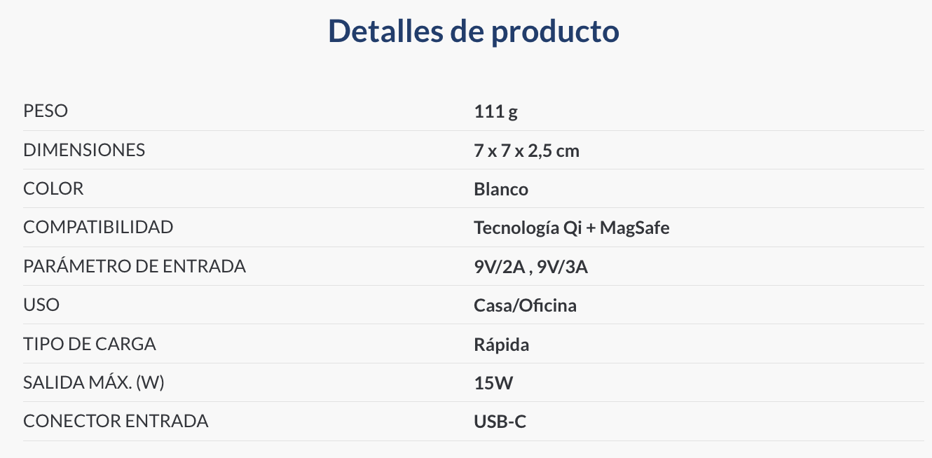
Task: Select the 9V/2A input parameter text
Action: click(x=499, y=267)
